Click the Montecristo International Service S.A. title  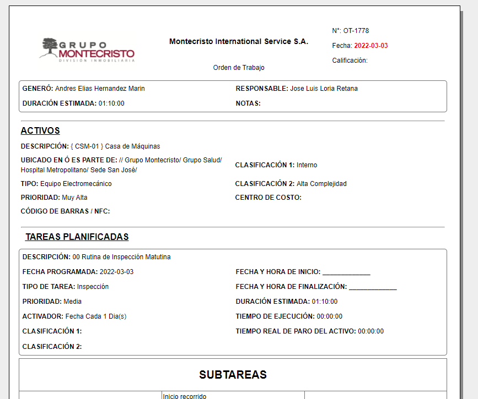(238, 42)
